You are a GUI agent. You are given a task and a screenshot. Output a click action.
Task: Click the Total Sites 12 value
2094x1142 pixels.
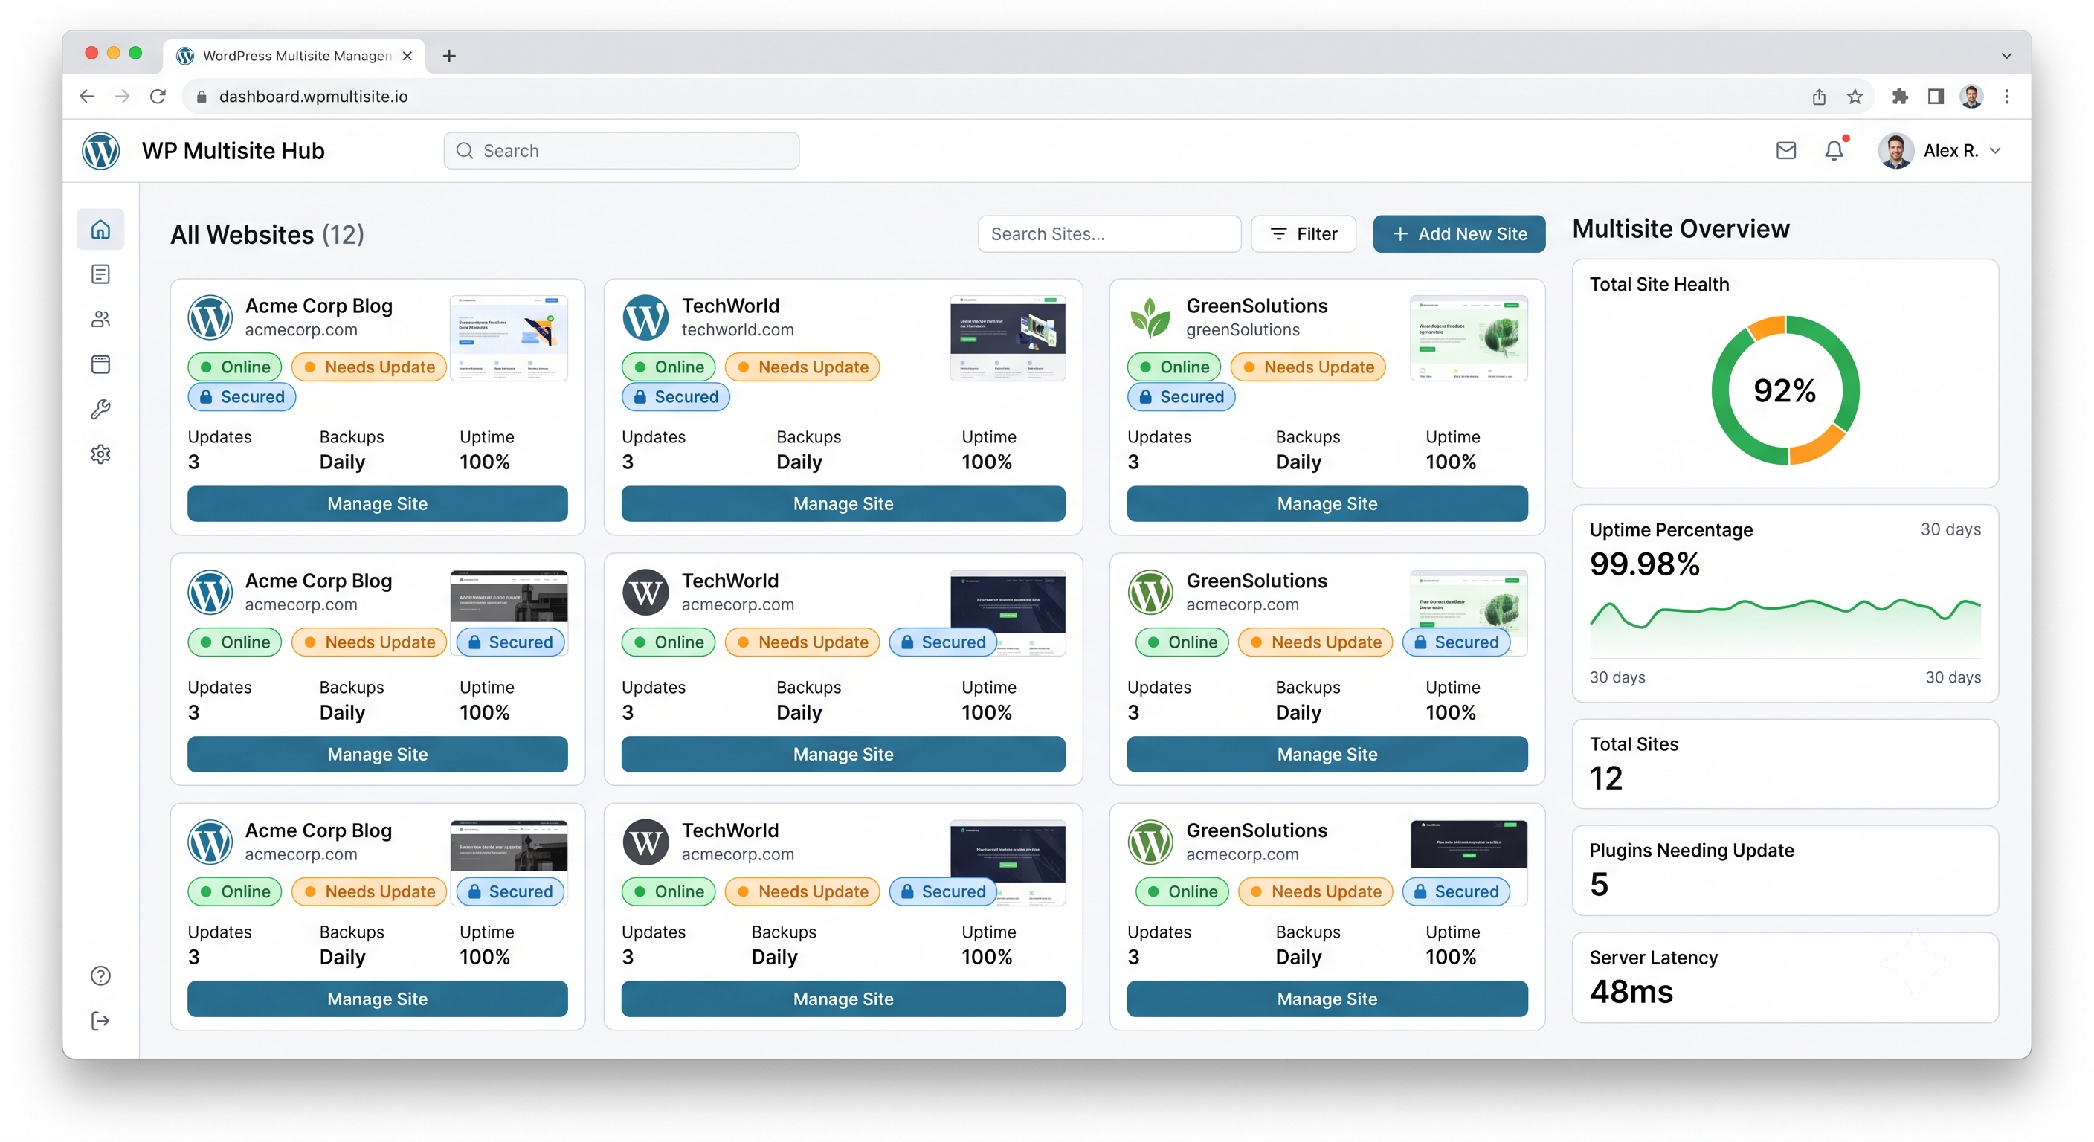1605,778
